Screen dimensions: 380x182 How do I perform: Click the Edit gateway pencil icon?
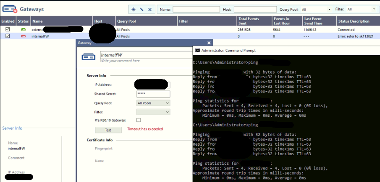142,9
